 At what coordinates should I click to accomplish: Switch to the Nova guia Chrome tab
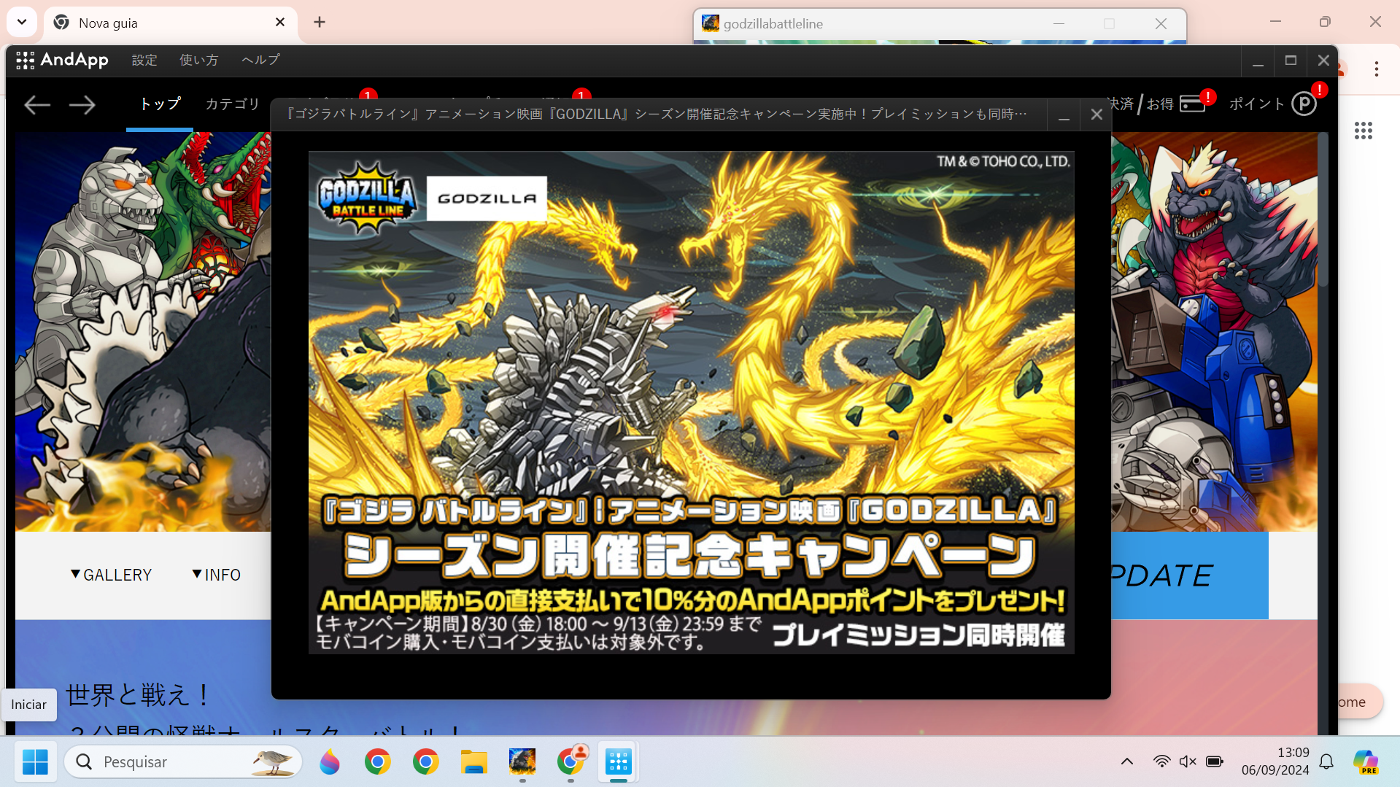pos(170,23)
